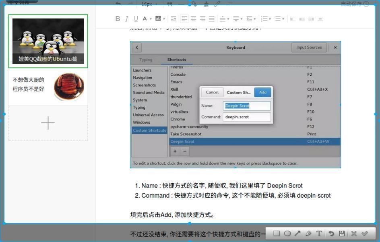Select the Deepin Scrot shortcut row

[x=255, y=141]
